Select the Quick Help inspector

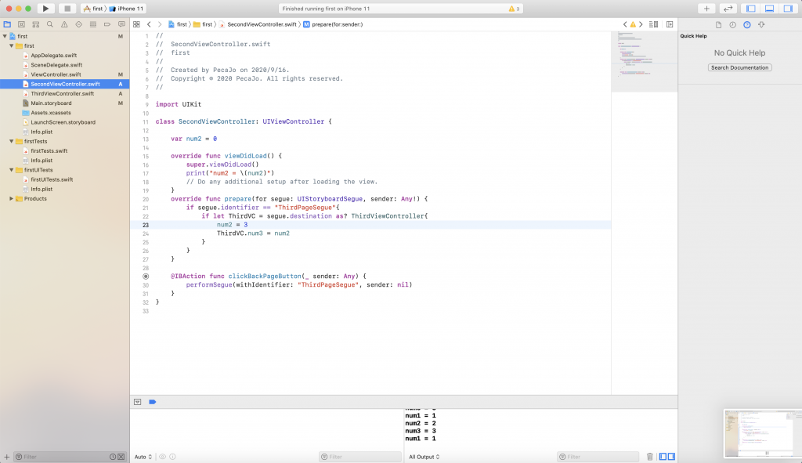pos(747,24)
